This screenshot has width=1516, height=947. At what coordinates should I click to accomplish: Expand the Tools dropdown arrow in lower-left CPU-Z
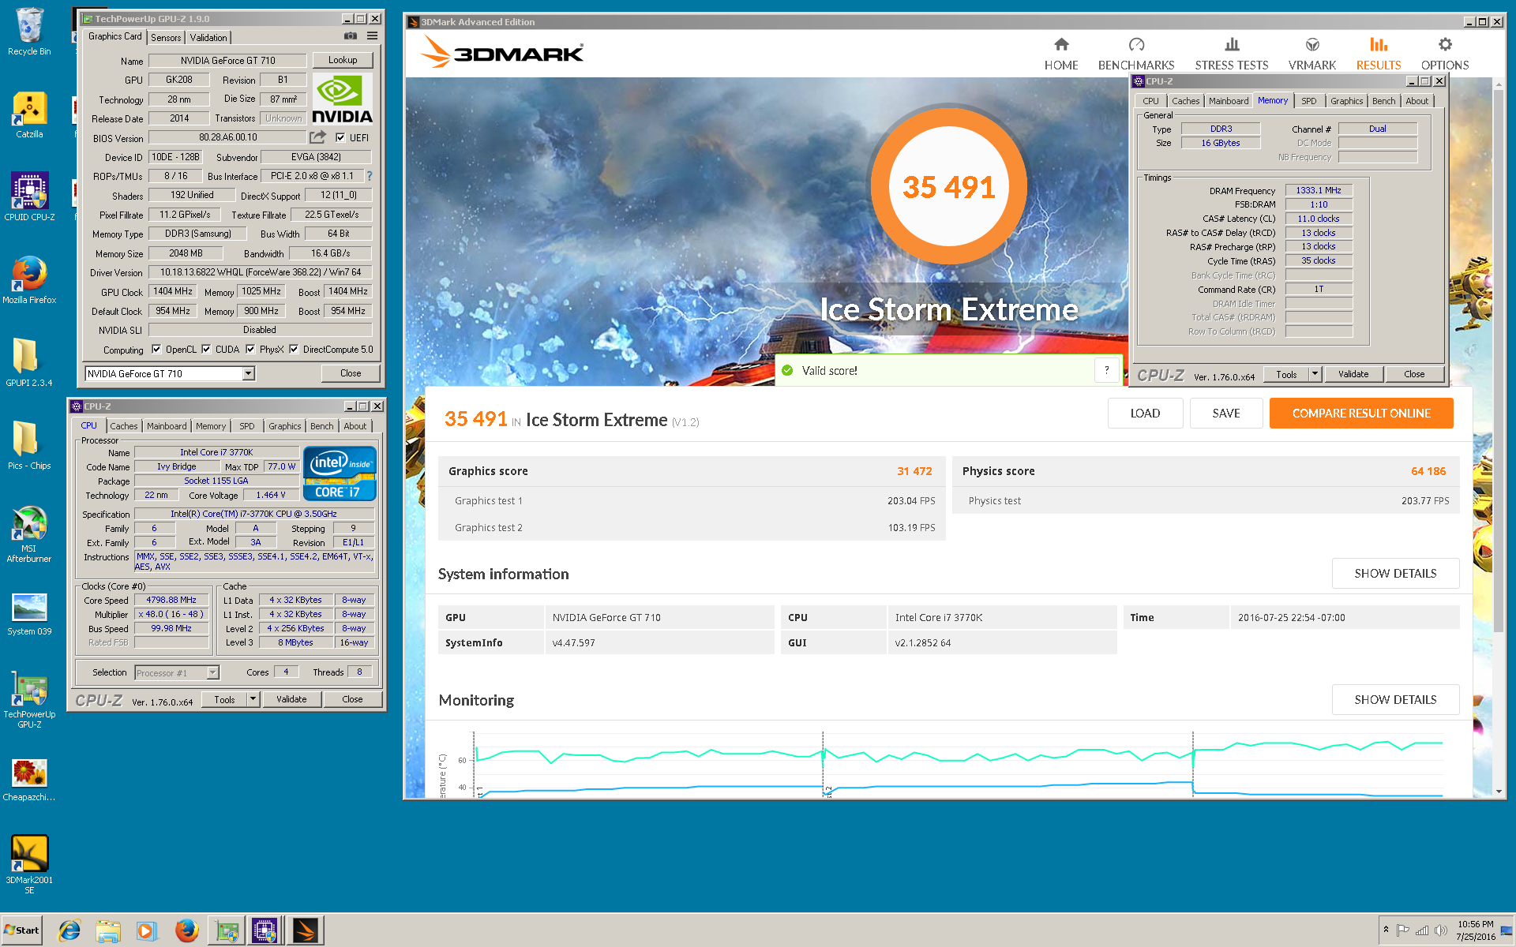pos(253,699)
